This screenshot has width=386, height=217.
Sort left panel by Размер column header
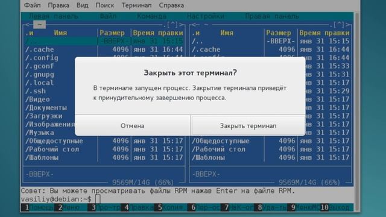pos(112,33)
